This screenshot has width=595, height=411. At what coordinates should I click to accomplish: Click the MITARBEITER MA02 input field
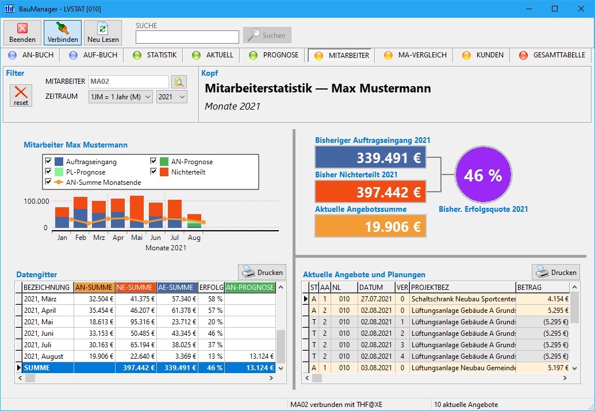coord(129,82)
